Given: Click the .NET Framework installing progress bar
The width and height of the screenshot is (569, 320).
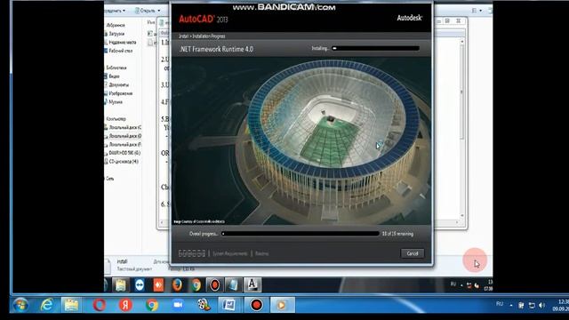Looking at the screenshot, I should pos(375,48).
